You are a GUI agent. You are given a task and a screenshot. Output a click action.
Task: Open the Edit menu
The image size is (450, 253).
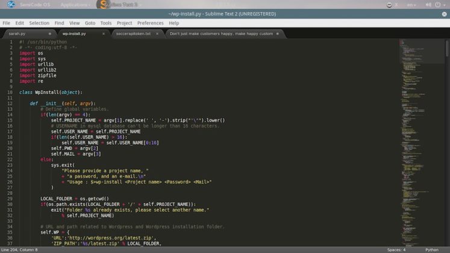point(19,23)
